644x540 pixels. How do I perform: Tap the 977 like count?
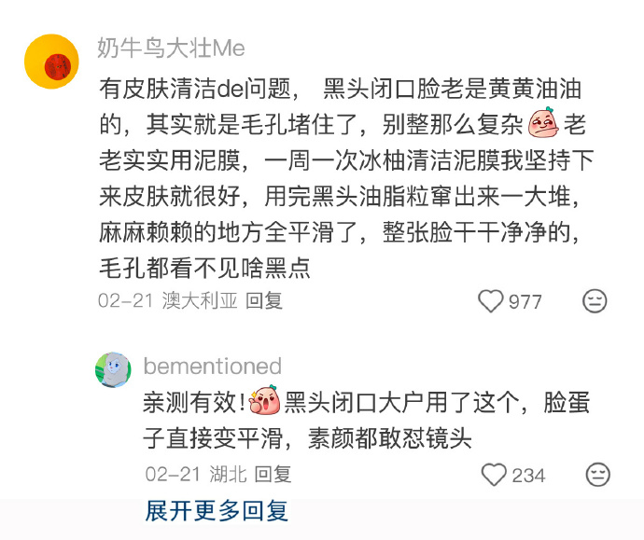[x=525, y=302]
